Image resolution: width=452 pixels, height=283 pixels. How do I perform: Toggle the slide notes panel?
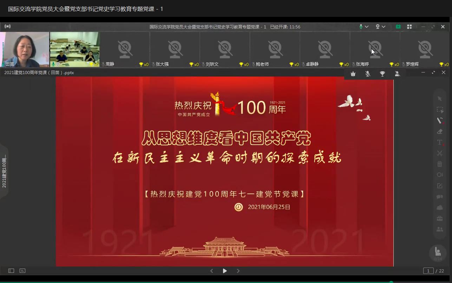click(22, 271)
